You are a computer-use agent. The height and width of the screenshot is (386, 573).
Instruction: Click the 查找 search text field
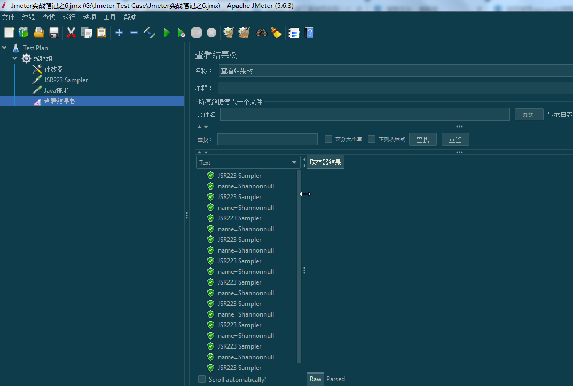pos(268,139)
